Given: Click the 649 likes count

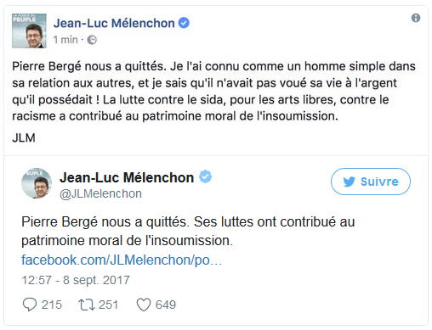Looking at the screenshot, I should click(x=166, y=305).
